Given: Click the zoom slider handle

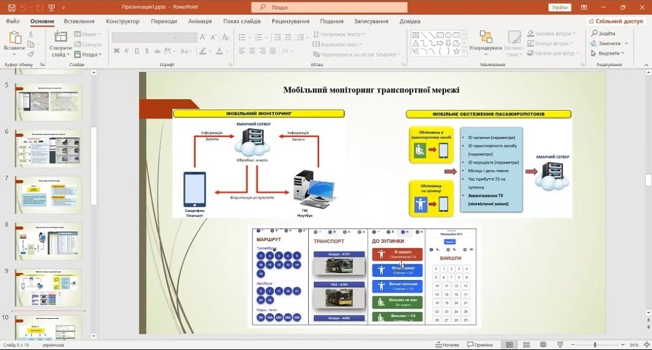Looking at the screenshot, I should [x=595, y=345].
